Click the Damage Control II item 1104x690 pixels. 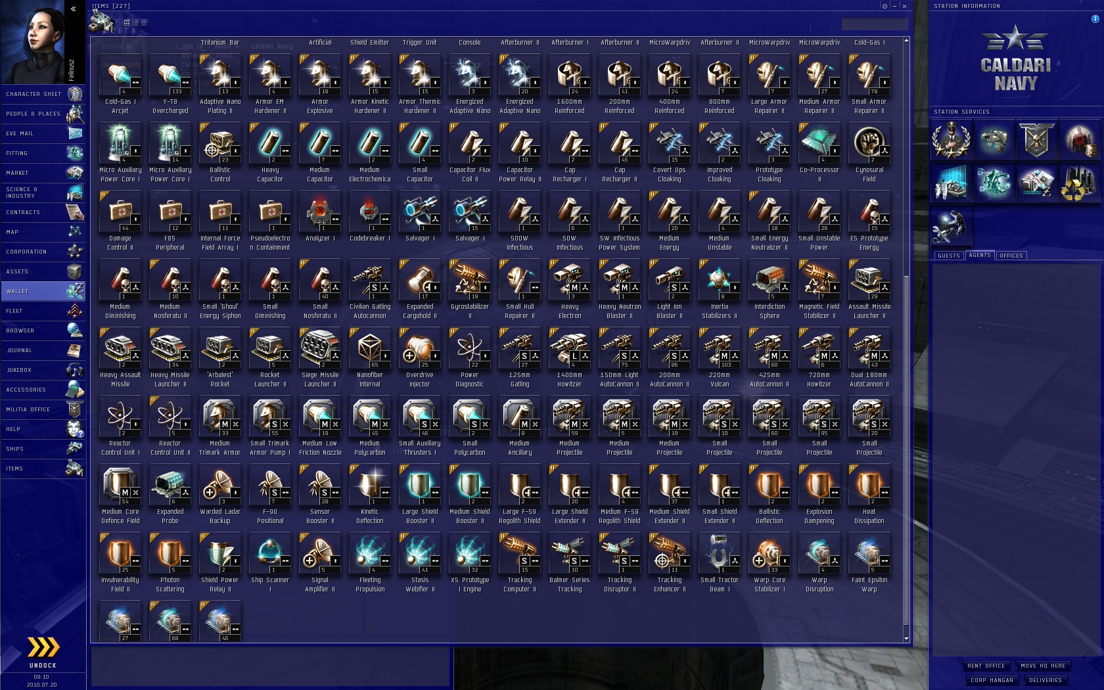coord(120,221)
